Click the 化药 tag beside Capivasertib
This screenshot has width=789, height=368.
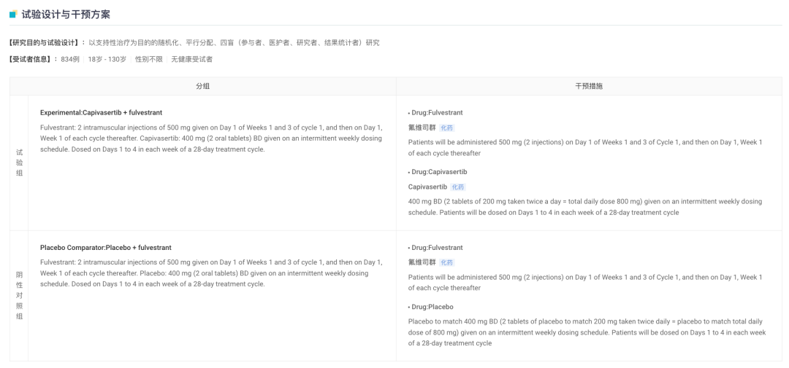click(458, 187)
